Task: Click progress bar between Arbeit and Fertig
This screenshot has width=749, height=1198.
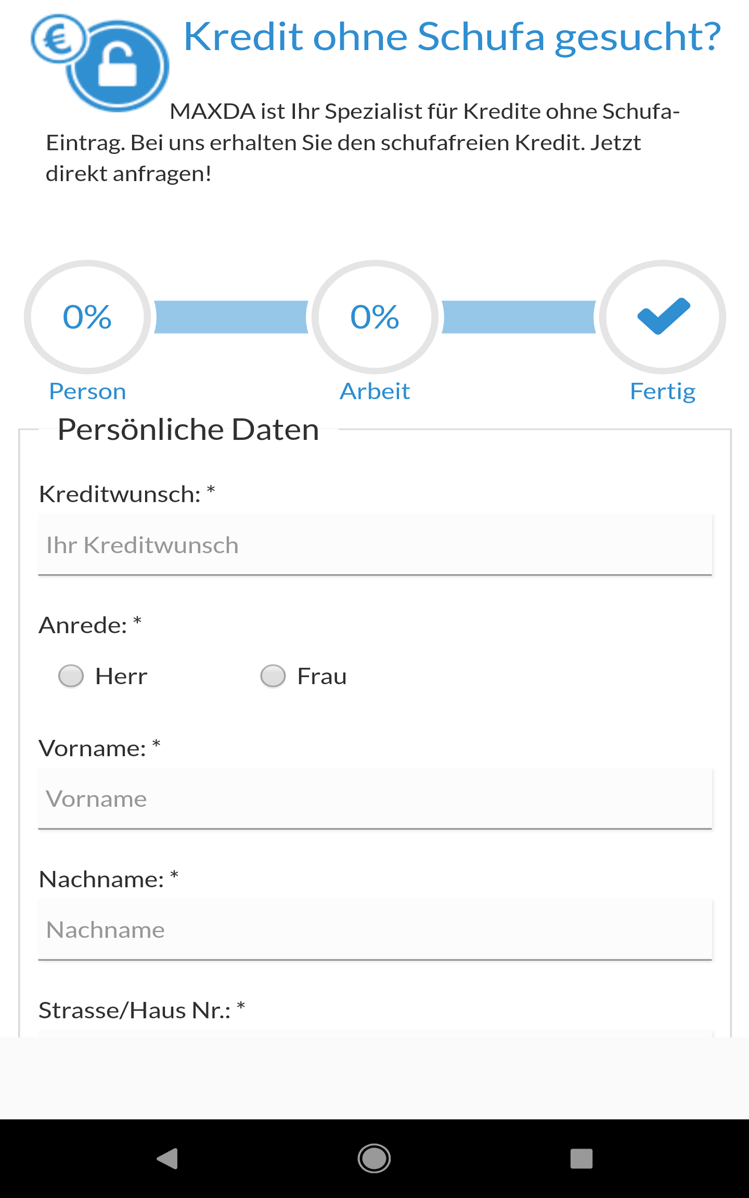Action: pyautogui.click(x=518, y=317)
